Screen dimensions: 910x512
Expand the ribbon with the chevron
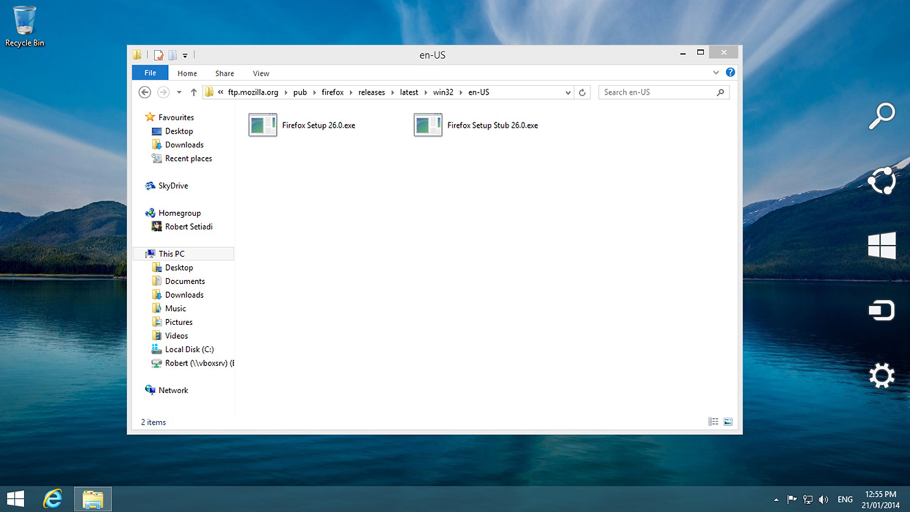(x=716, y=72)
